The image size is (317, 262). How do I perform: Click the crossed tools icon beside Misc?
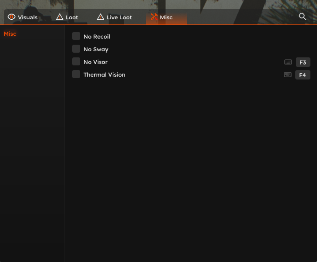click(x=154, y=17)
